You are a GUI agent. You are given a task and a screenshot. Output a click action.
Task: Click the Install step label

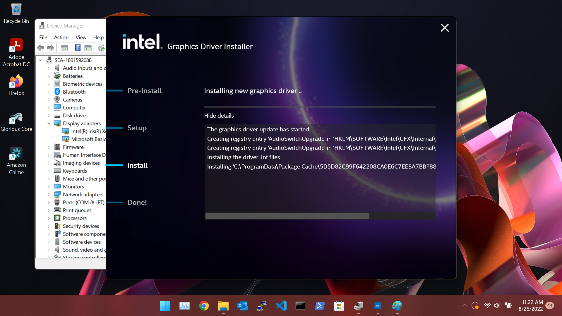137,165
